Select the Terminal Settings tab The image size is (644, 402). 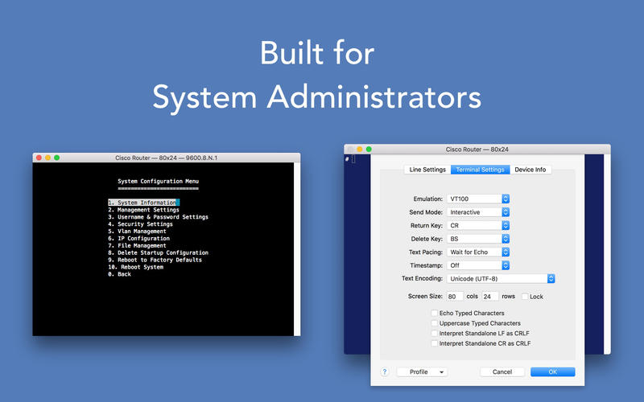[x=480, y=170]
